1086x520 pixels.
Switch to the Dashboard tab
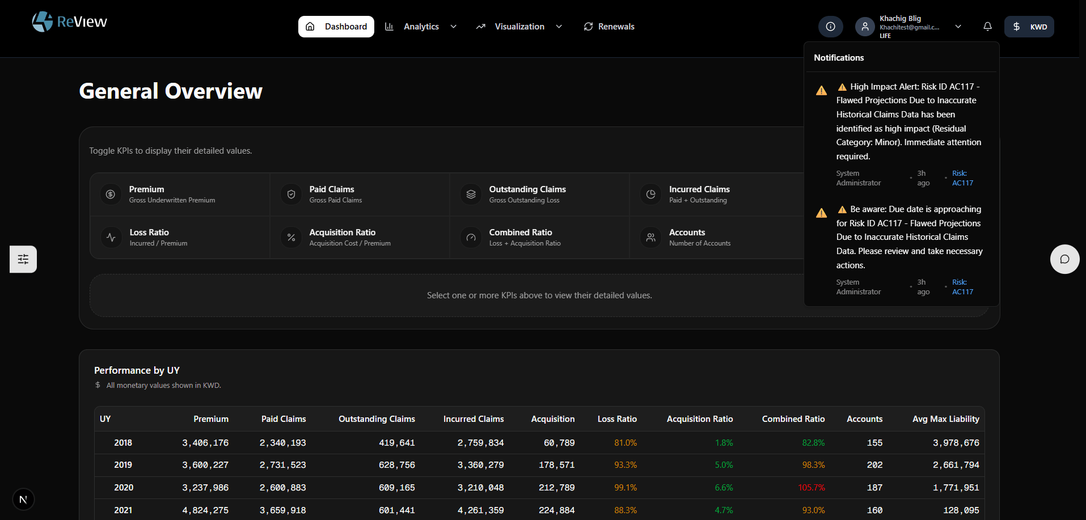coord(336,26)
